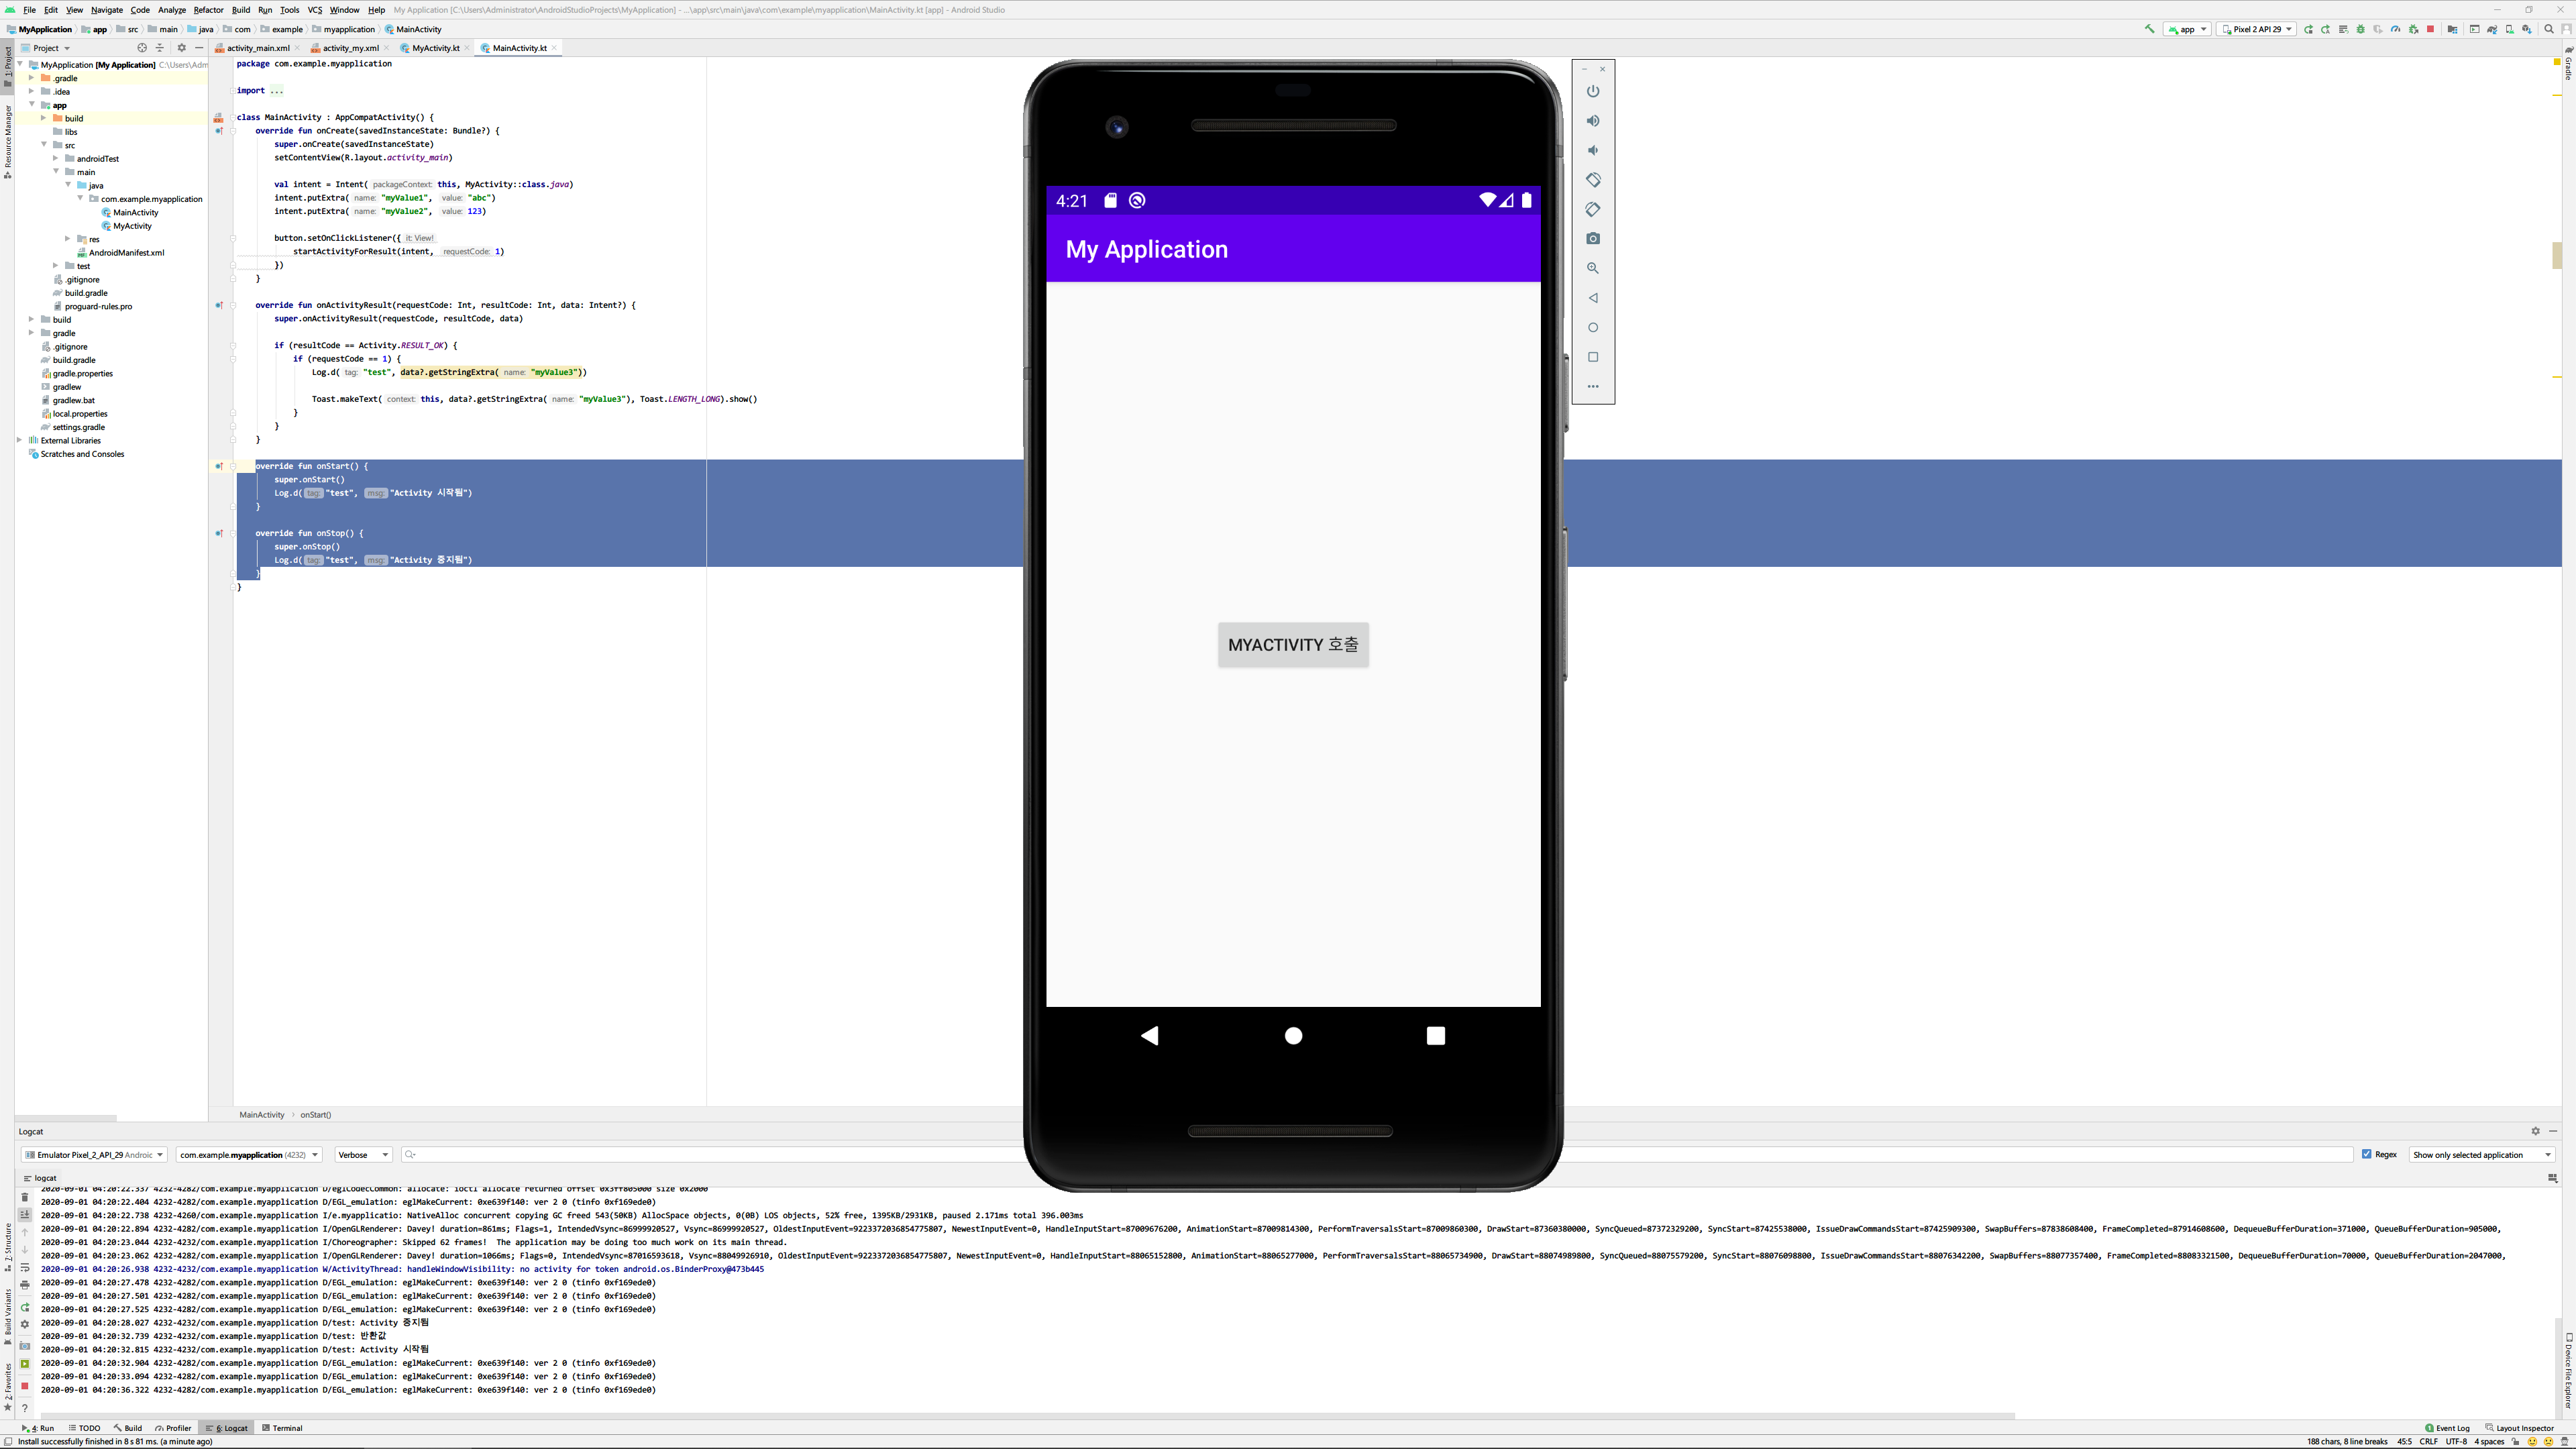The width and height of the screenshot is (2576, 1449).
Task: Toggle the Regex checkbox in Logcat
Action: tap(2366, 1154)
